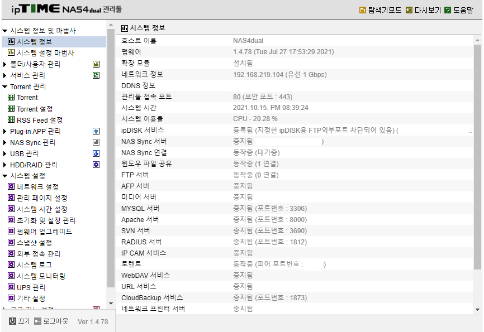The width and height of the screenshot is (484, 332).
Task: Click main panel scrollbar up arrow
Action: click(477, 40)
